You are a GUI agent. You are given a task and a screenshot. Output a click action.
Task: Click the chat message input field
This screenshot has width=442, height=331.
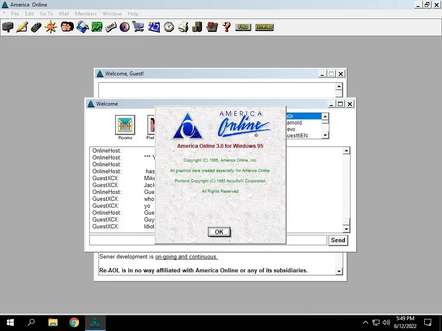pyautogui.click(x=208, y=240)
